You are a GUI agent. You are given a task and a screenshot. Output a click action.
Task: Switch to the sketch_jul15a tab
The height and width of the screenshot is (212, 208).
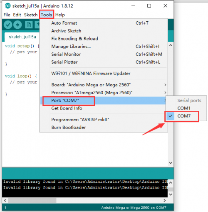(22, 37)
